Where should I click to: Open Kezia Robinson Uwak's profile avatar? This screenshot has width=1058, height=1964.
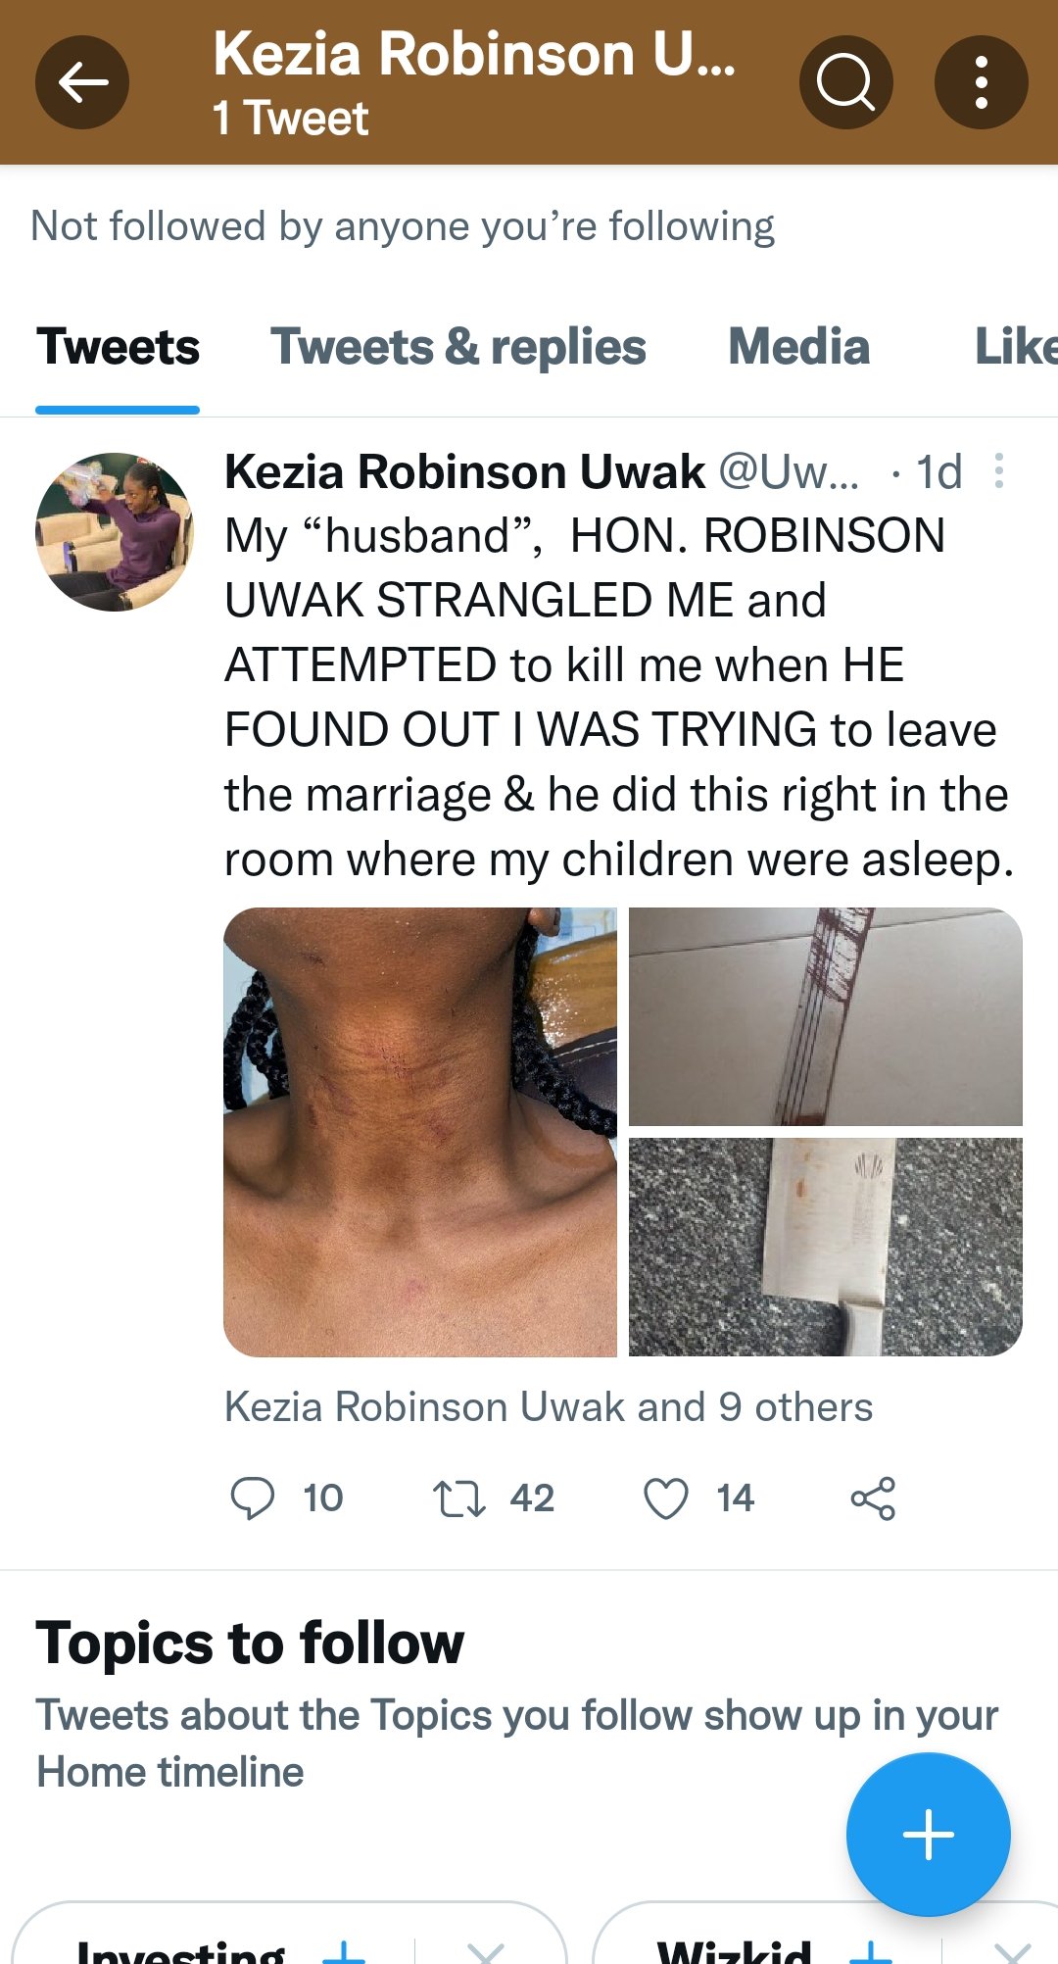[115, 532]
